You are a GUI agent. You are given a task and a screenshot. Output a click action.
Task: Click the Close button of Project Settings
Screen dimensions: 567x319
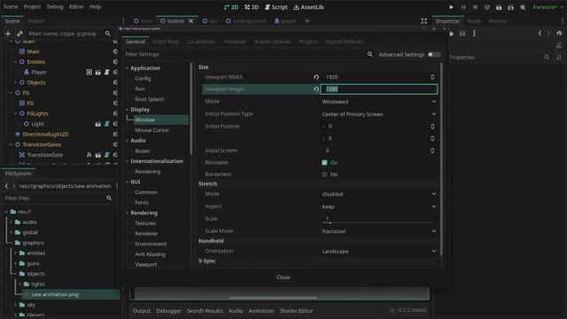click(283, 277)
